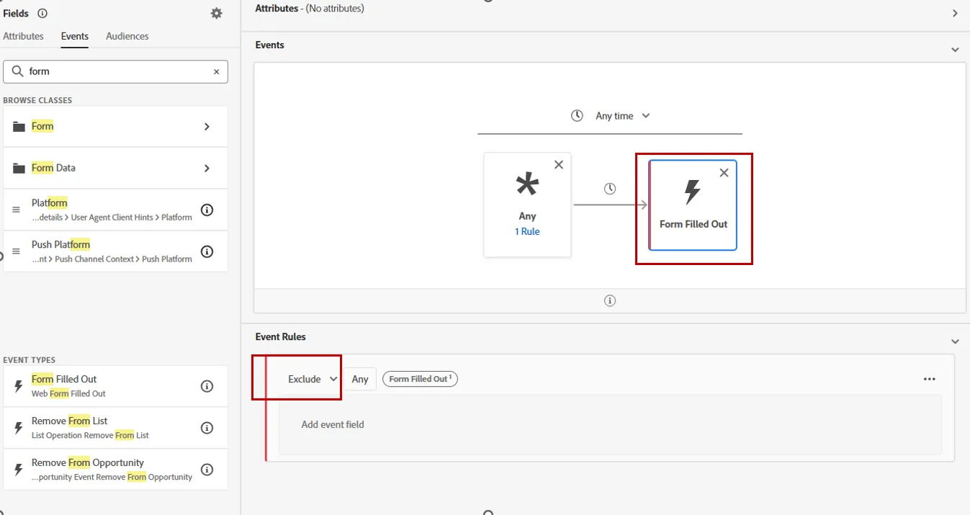Open the Form Data class folder
970x515 pixels.
115,168
